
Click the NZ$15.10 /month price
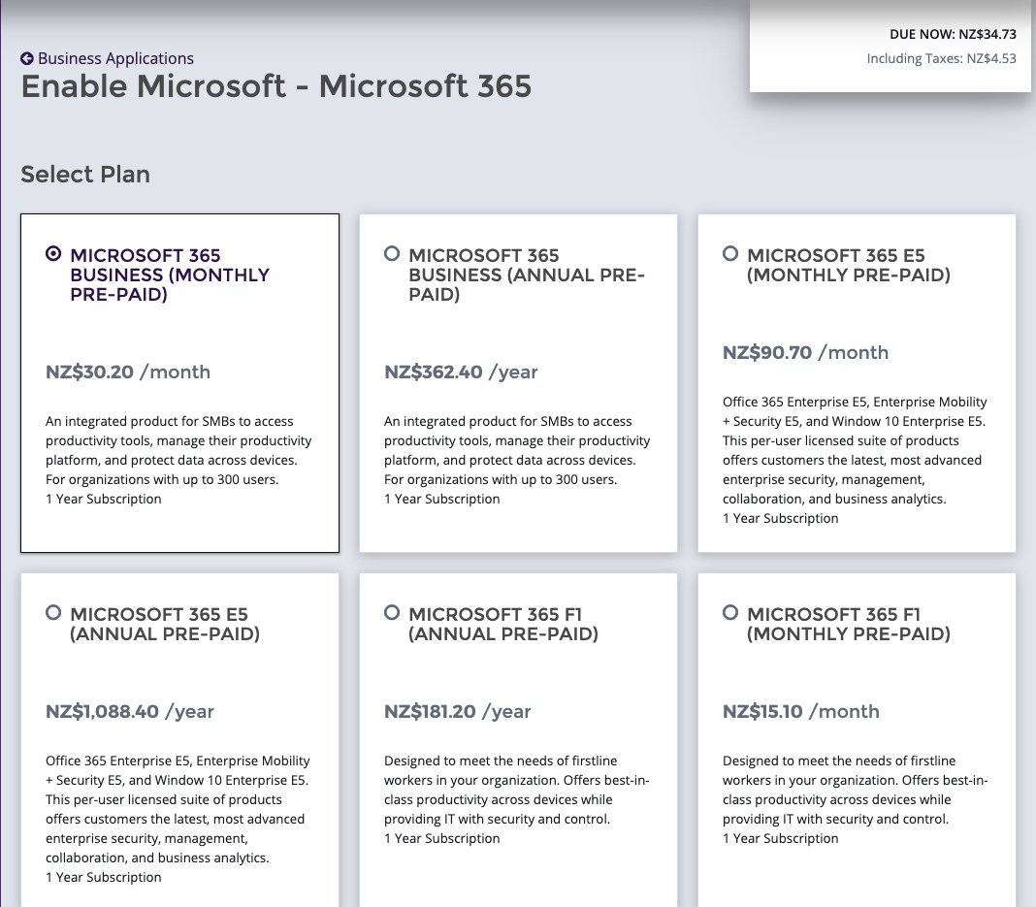pos(800,712)
